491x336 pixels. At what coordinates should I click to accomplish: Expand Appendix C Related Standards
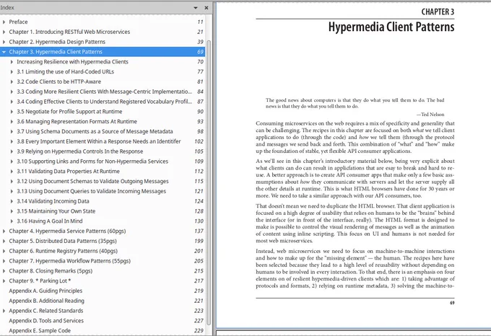[4, 311]
